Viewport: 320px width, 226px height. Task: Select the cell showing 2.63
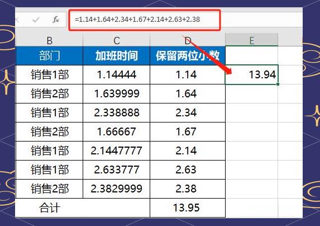pyautogui.click(x=188, y=170)
